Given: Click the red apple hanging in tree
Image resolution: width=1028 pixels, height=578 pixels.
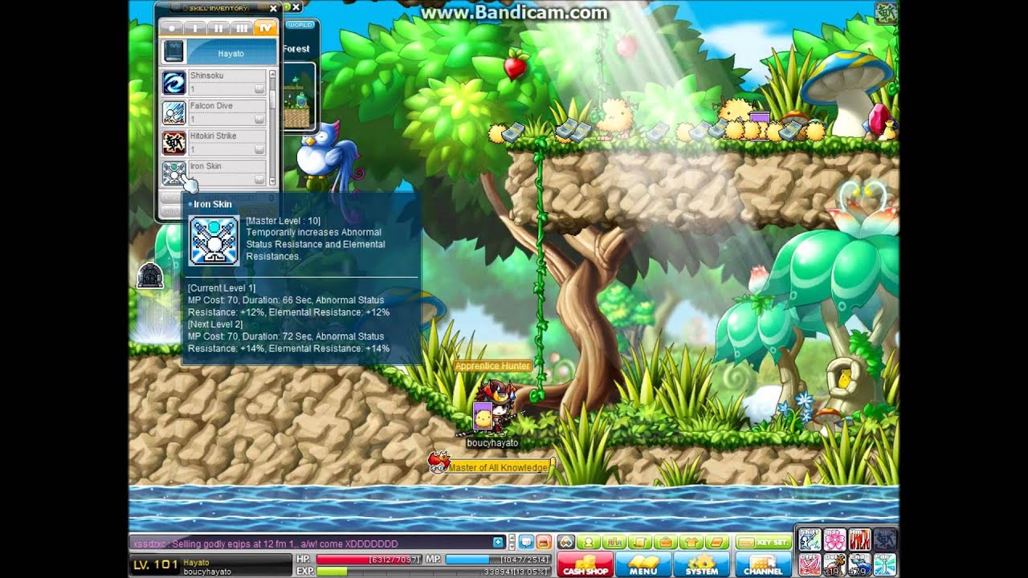Looking at the screenshot, I should (x=515, y=65).
